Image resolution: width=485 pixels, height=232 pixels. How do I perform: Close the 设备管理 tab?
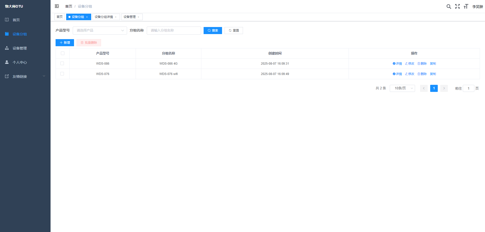click(x=138, y=17)
